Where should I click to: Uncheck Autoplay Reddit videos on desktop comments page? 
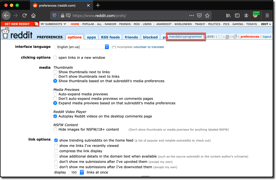[x=55, y=116]
